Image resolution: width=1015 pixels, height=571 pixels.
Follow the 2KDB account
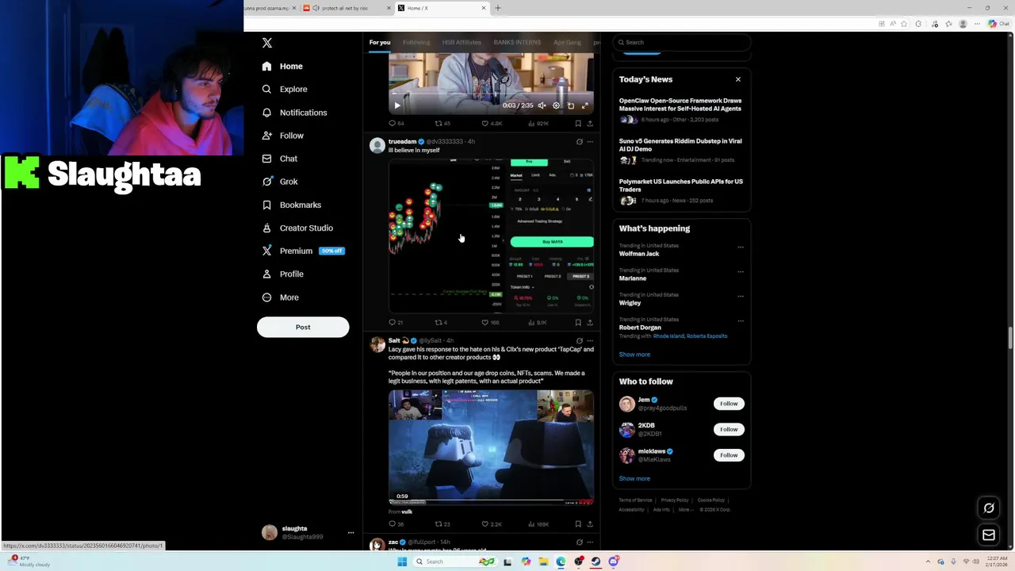click(729, 429)
